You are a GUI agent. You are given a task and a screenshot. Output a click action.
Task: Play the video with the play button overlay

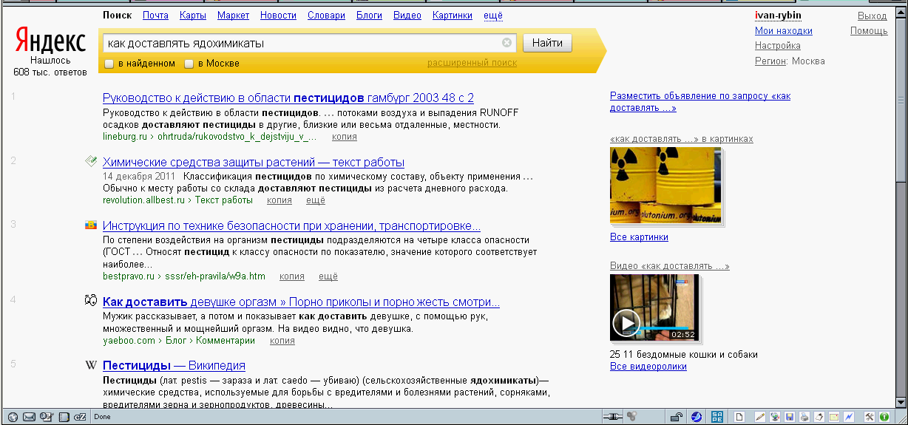[626, 323]
